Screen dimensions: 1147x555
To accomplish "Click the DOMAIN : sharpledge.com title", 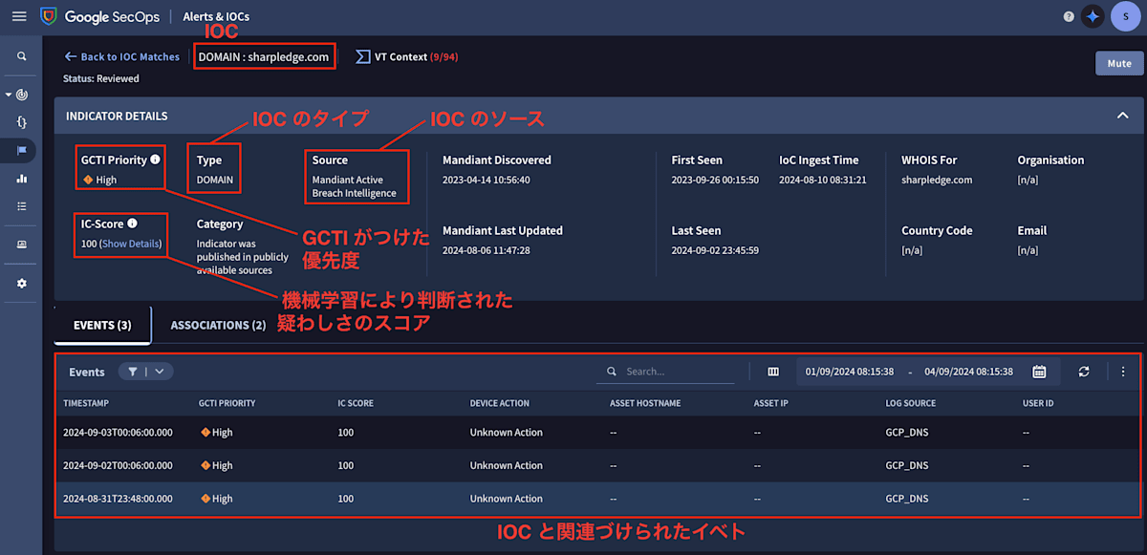I will coord(264,57).
